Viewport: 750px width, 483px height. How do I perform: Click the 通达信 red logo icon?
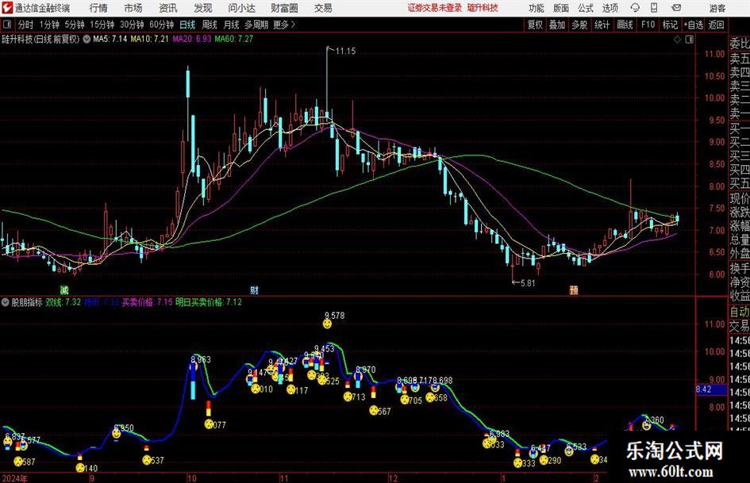[x=7, y=8]
